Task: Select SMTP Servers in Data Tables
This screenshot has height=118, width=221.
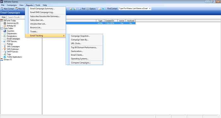Action: pos(12,52)
